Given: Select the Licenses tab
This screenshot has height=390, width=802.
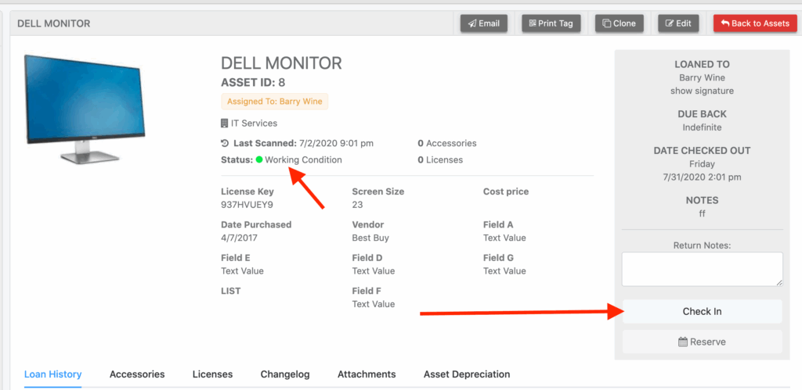Looking at the screenshot, I should pyautogui.click(x=212, y=374).
